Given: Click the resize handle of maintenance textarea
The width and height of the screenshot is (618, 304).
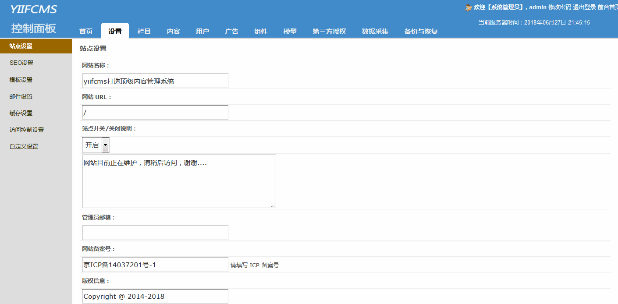Looking at the screenshot, I should pyautogui.click(x=273, y=205).
